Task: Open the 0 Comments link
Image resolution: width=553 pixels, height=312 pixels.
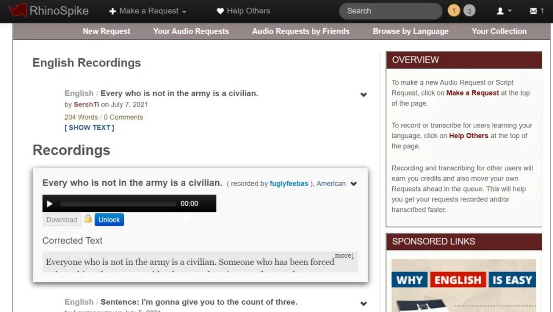Action: pyautogui.click(x=123, y=117)
